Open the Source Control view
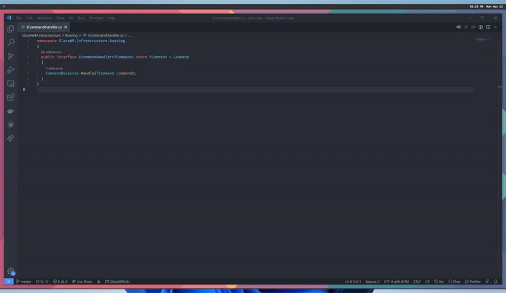506x293 pixels. 11,56
